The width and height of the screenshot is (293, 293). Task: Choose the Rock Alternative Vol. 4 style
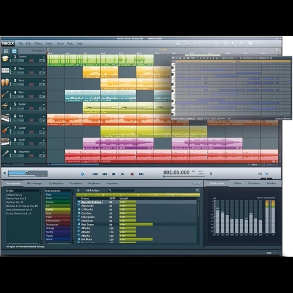19,210
